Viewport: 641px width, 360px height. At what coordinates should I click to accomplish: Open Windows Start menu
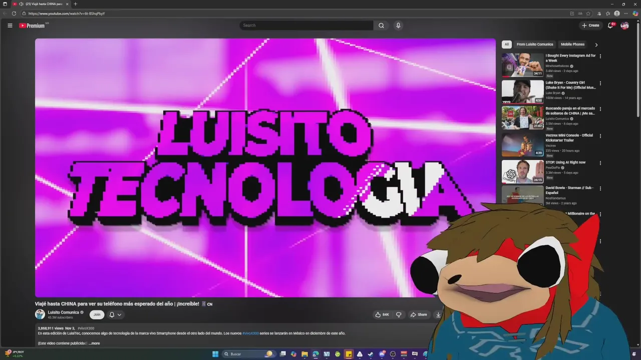[215, 354]
